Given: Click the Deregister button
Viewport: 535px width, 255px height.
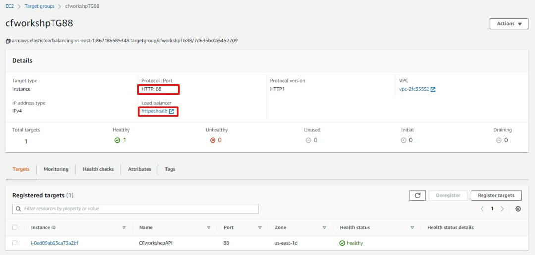Looking at the screenshot, I should tap(448, 196).
